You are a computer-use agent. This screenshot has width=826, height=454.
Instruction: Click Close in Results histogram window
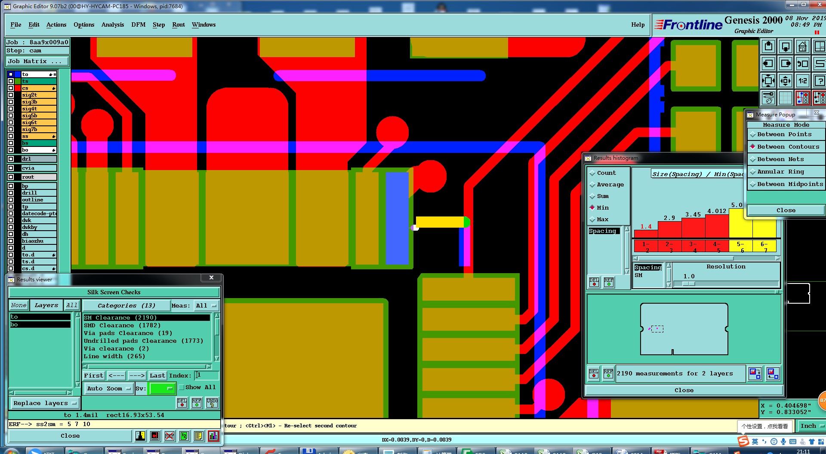[684, 390]
